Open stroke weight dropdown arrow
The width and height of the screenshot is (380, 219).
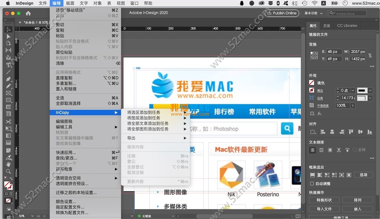click(x=353, y=90)
